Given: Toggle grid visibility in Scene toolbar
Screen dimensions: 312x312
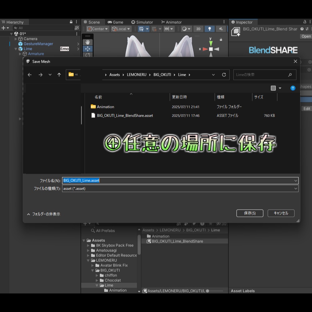Looking at the screenshot, I should pos(141,29).
